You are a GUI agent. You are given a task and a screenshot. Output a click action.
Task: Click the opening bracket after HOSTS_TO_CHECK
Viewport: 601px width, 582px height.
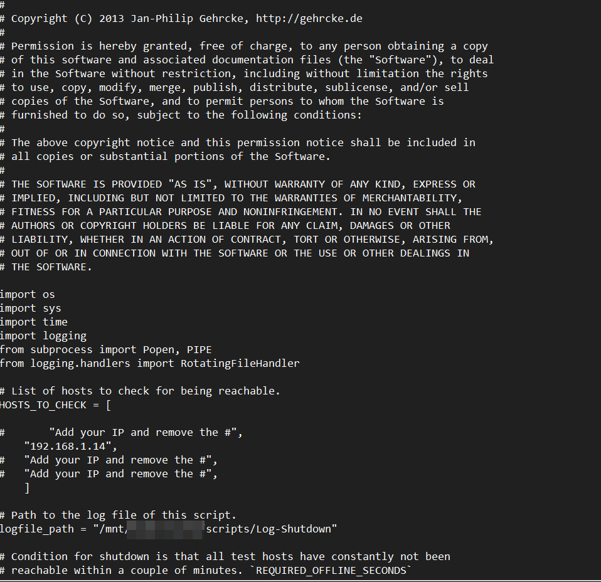(109, 405)
